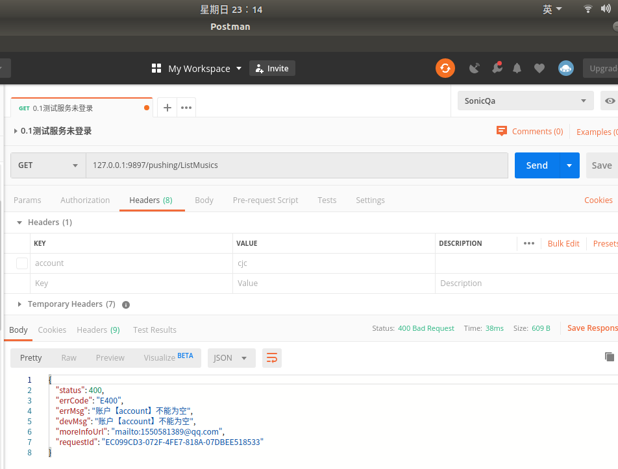
Task: Open the Test Results tab
Action: click(x=154, y=330)
